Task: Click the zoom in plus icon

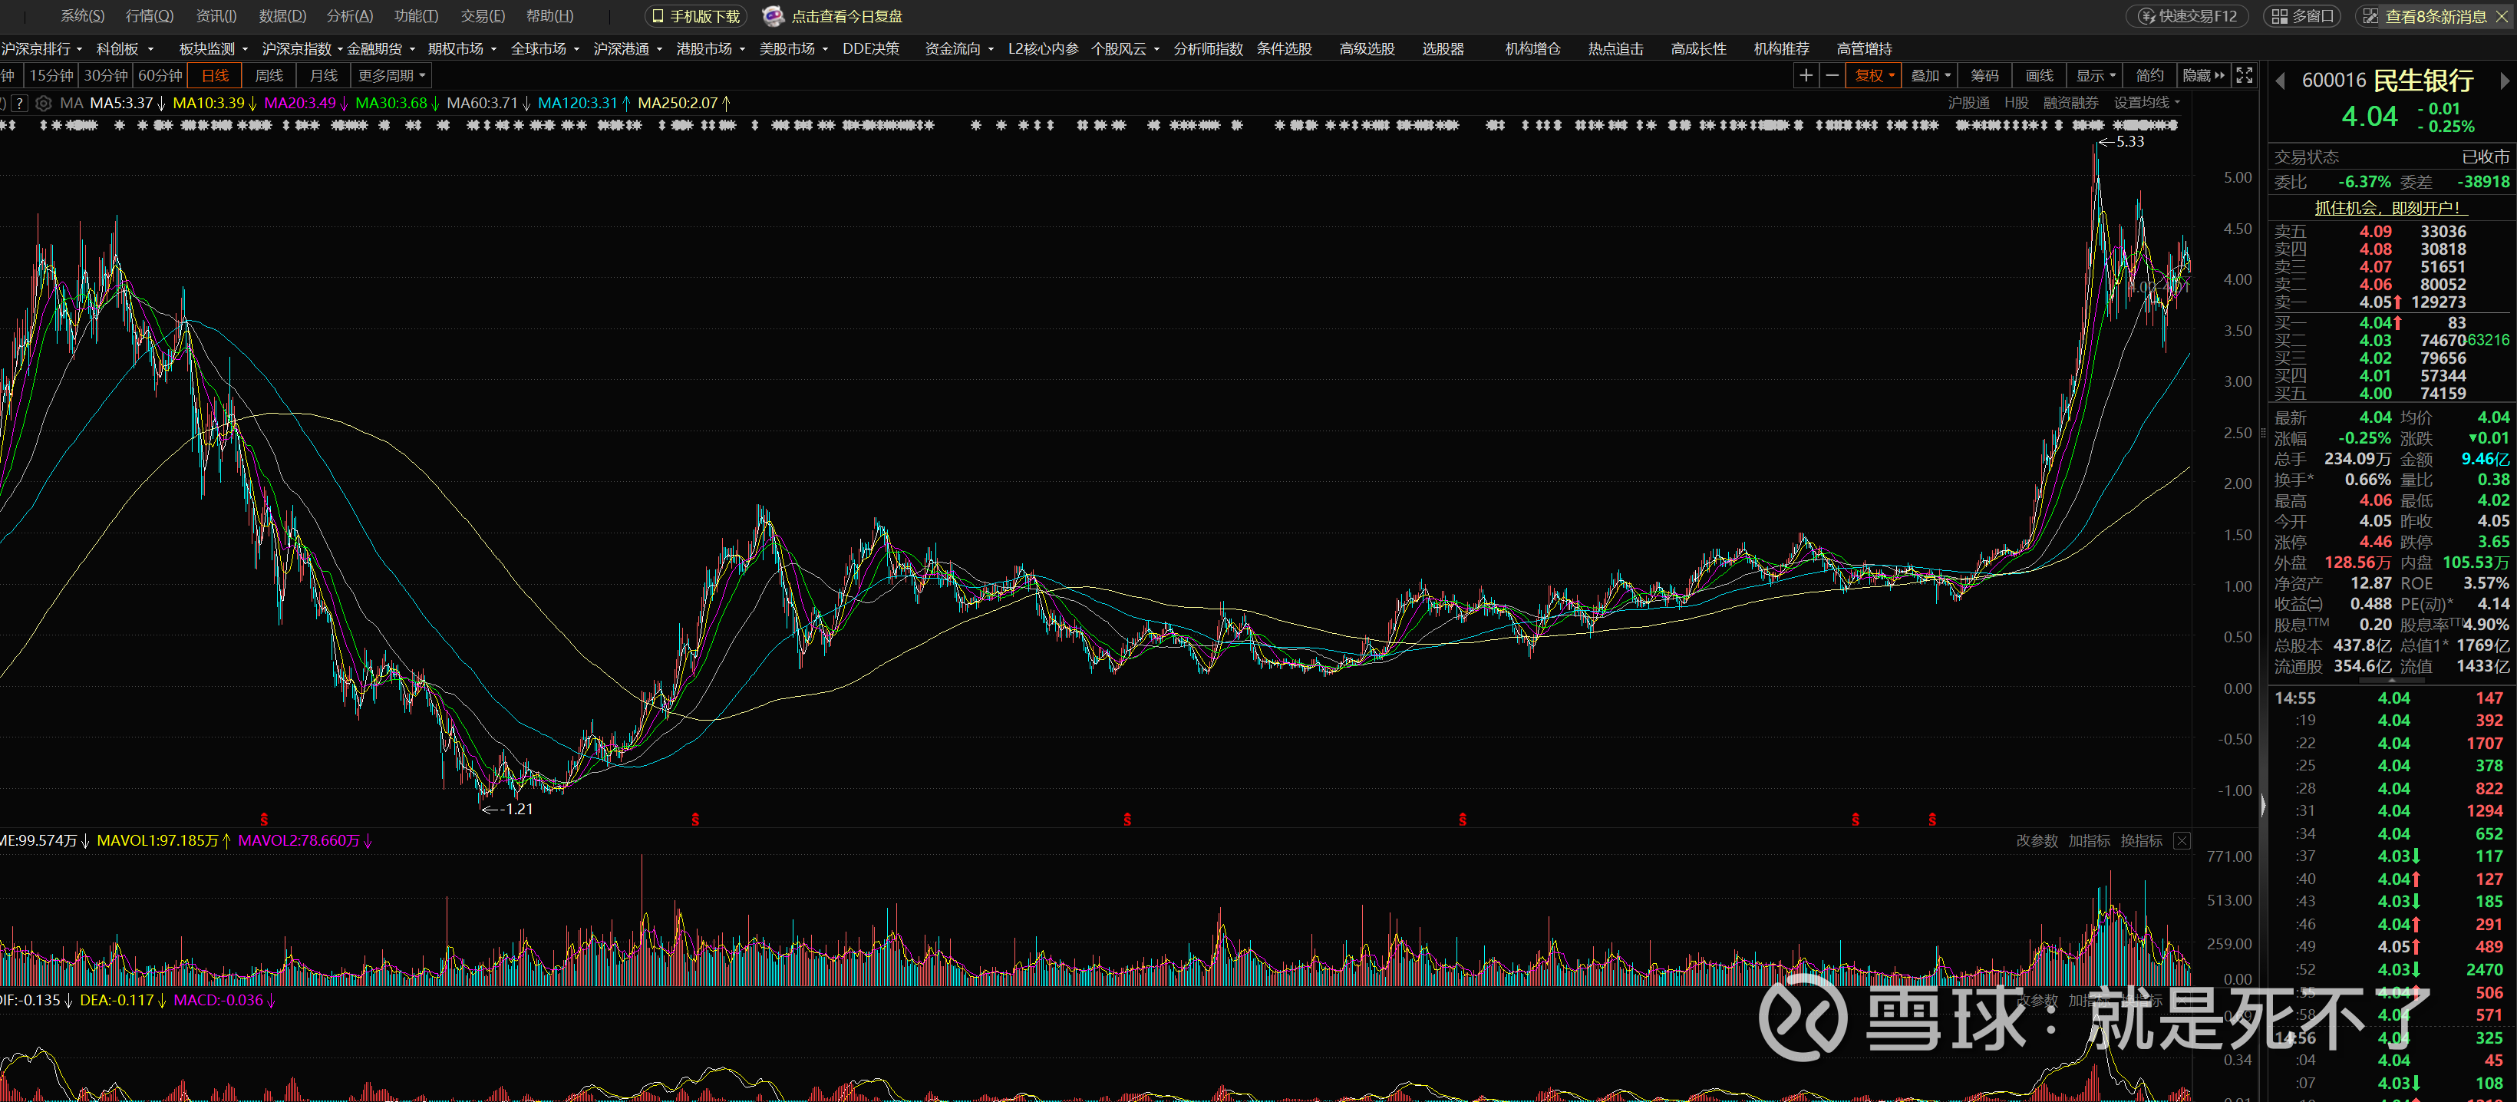Action: point(1805,75)
